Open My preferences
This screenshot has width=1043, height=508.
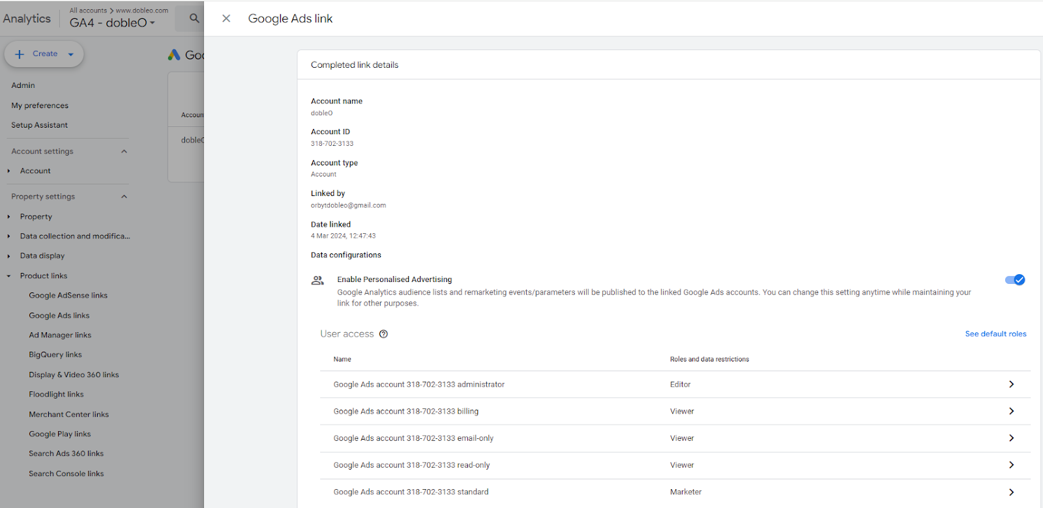[x=40, y=106]
